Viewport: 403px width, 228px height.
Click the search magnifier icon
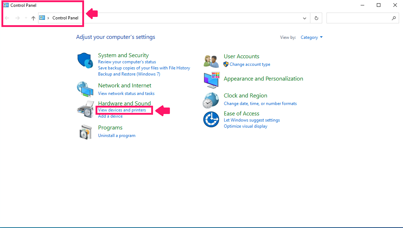point(394,18)
